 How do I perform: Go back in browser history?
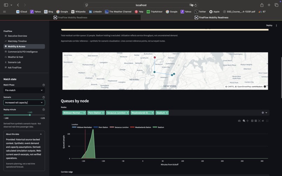click(x=18, y=5)
